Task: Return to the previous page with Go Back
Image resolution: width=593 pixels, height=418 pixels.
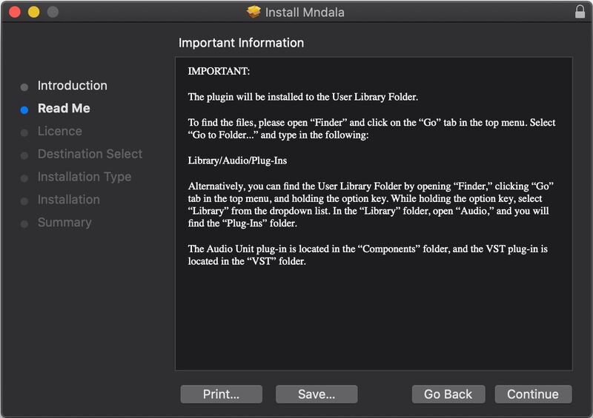Action: (x=448, y=394)
